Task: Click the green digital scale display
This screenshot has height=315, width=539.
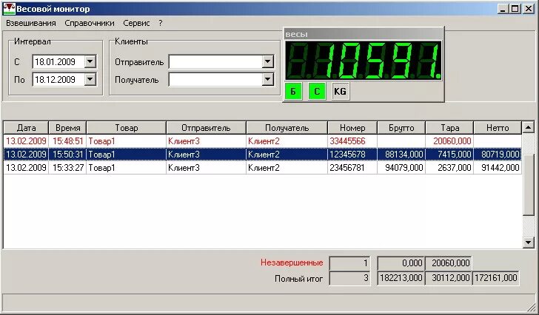Action: (x=364, y=61)
